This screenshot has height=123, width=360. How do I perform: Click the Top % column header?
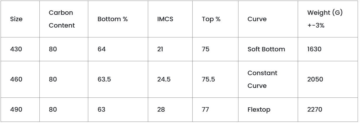(x=211, y=19)
